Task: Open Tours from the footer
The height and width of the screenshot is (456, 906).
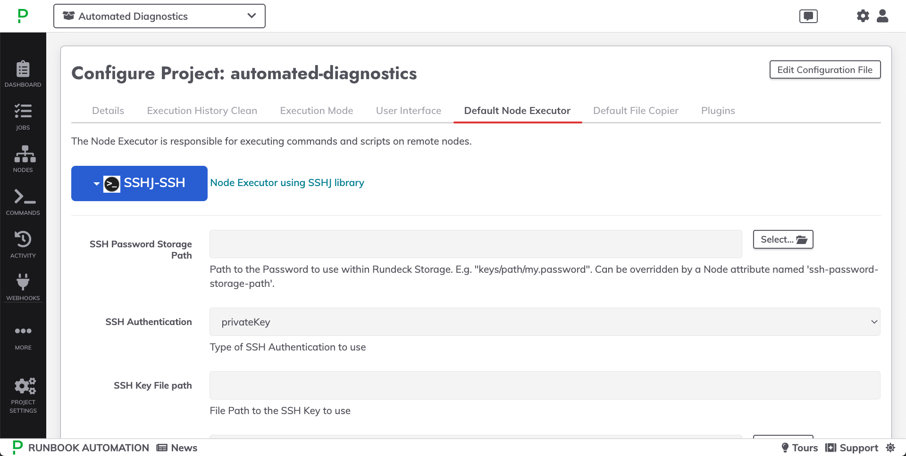Action: [799, 448]
